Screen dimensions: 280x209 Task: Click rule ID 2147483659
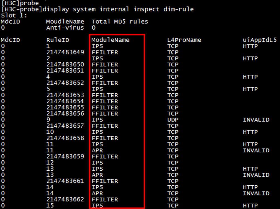click(x=65, y=156)
